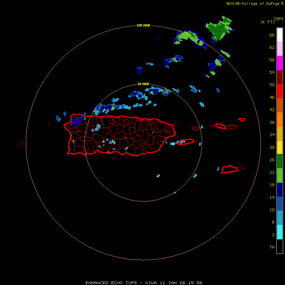Click the 14 legend value
The width and height of the screenshot is (285, 285).
(x=272, y=198)
